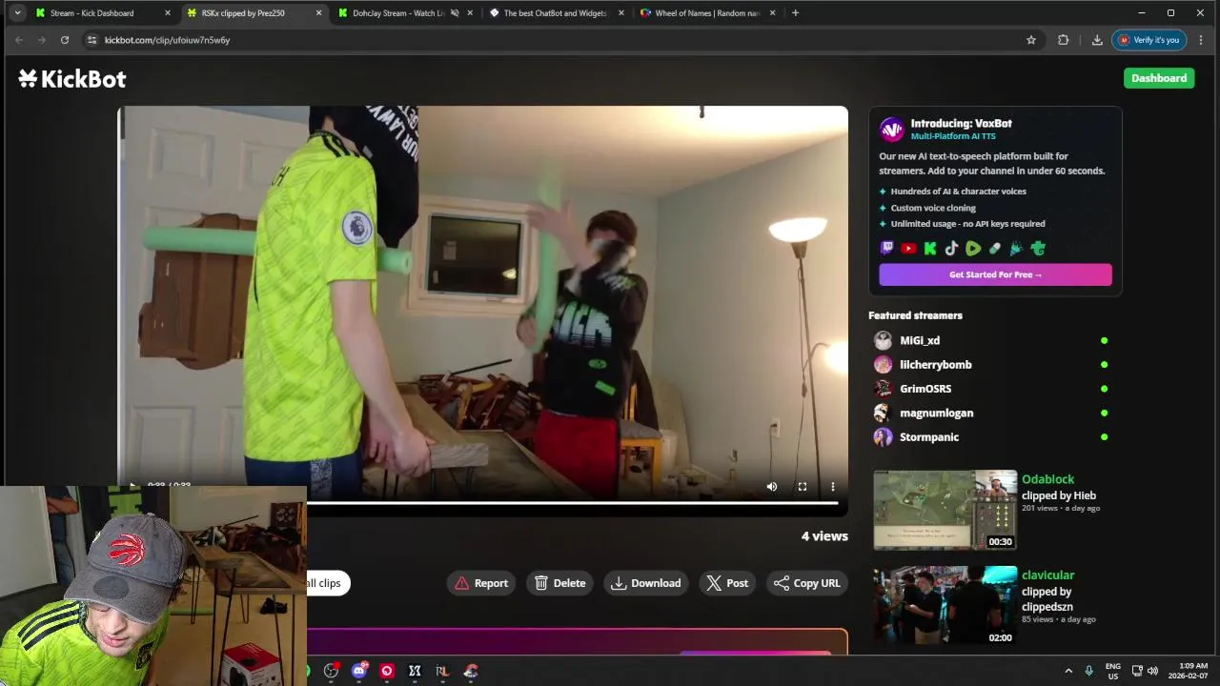Report this clip

click(481, 583)
